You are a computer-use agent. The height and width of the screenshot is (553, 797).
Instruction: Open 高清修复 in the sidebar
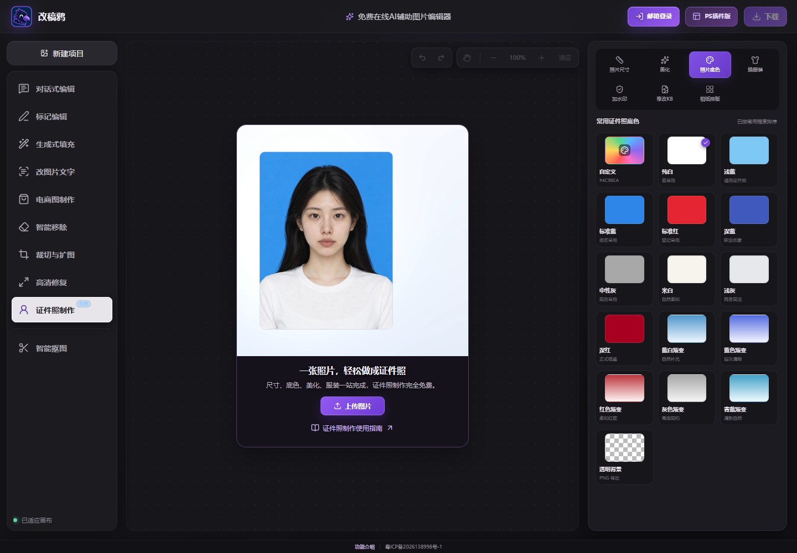[62, 283]
